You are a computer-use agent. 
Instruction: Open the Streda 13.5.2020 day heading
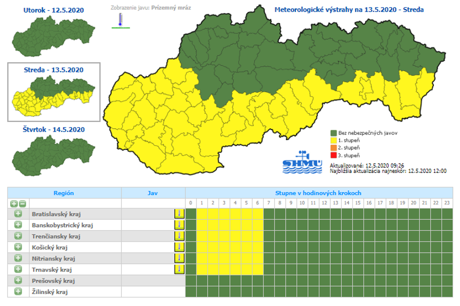point(54,70)
